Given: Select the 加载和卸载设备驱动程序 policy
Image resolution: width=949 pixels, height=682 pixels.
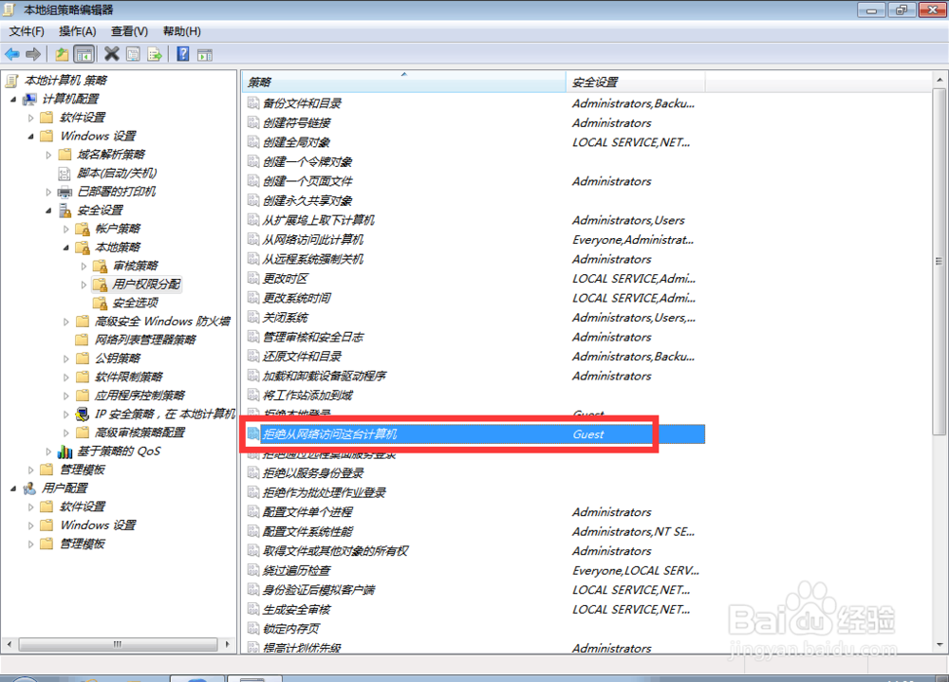Looking at the screenshot, I should [325, 376].
